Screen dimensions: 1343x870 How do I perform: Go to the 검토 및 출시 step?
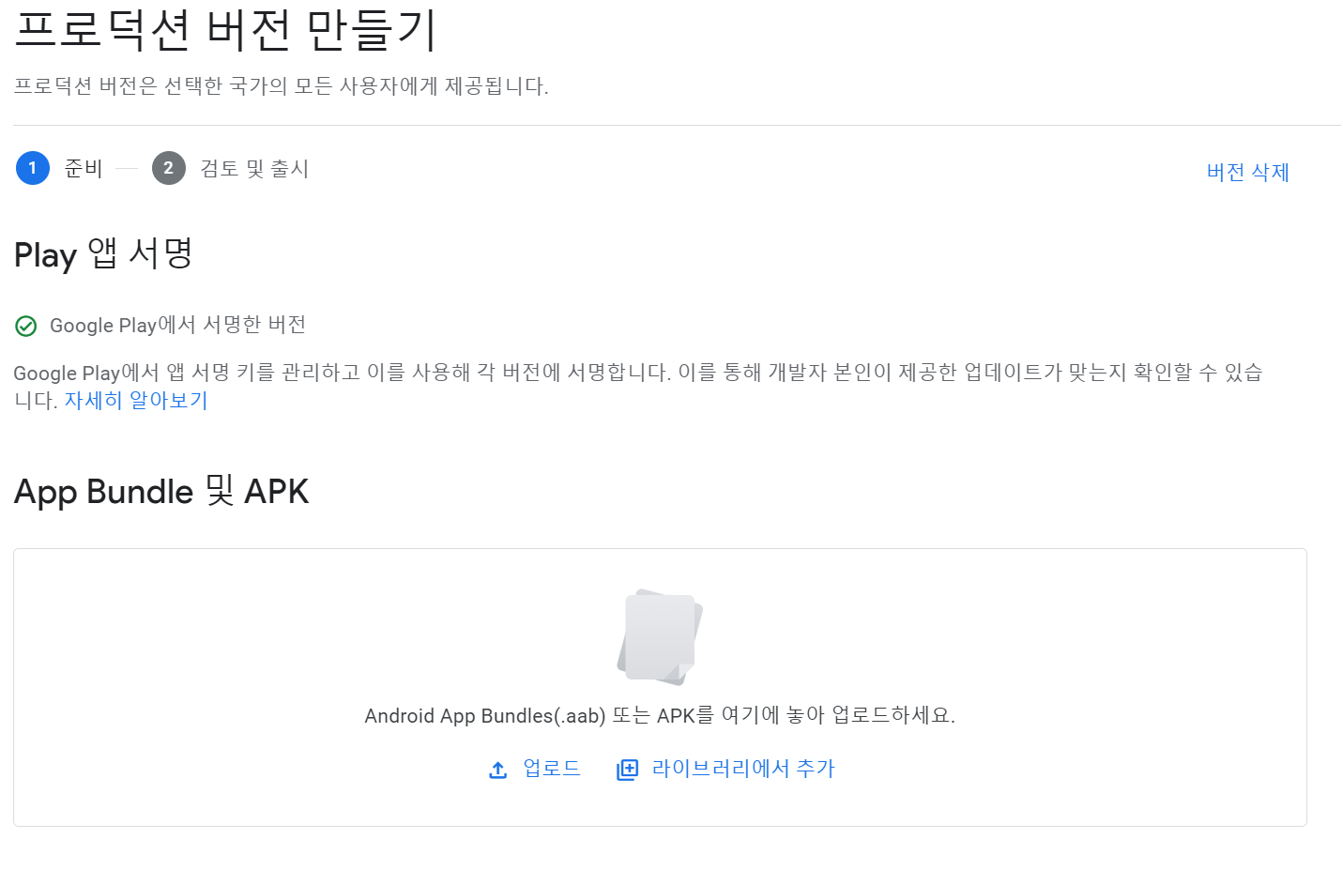[x=254, y=169]
